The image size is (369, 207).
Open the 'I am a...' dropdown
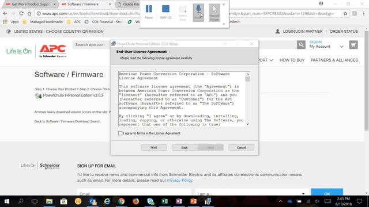(x=251, y=192)
